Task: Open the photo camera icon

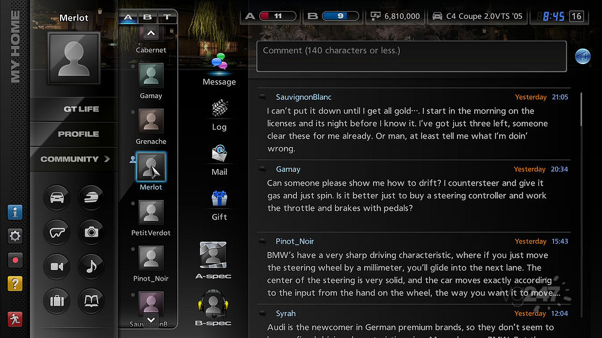Action: click(91, 232)
